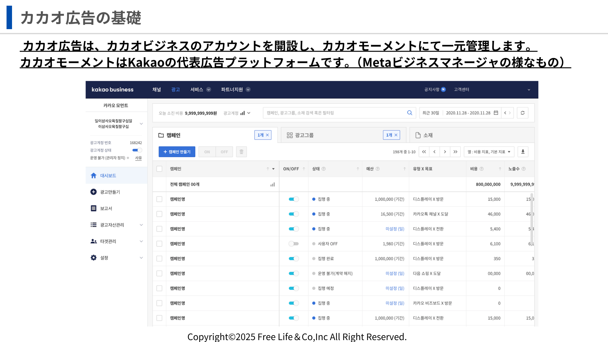Click the 캠페인 만들기 button

(x=177, y=152)
